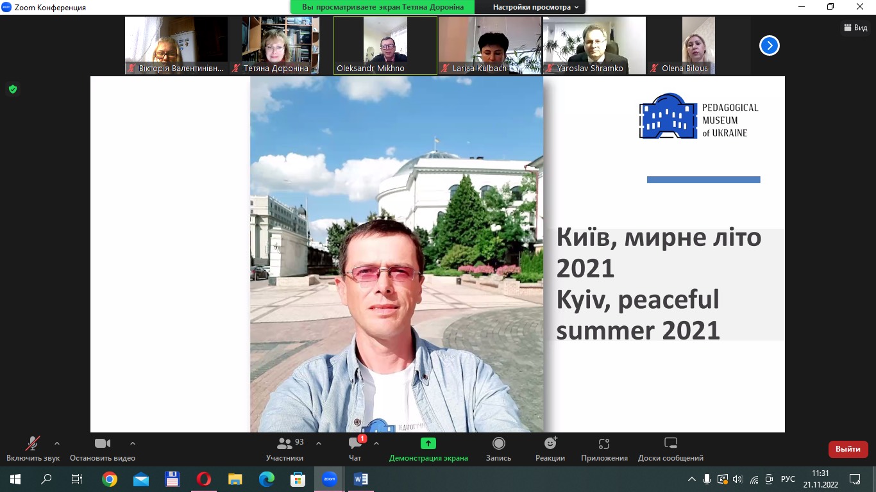Show next participants with blue arrow
This screenshot has height=492, width=876.
[x=769, y=45]
